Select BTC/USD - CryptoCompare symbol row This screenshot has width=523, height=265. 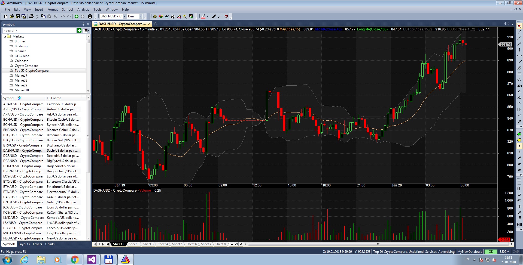[x=41, y=135]
